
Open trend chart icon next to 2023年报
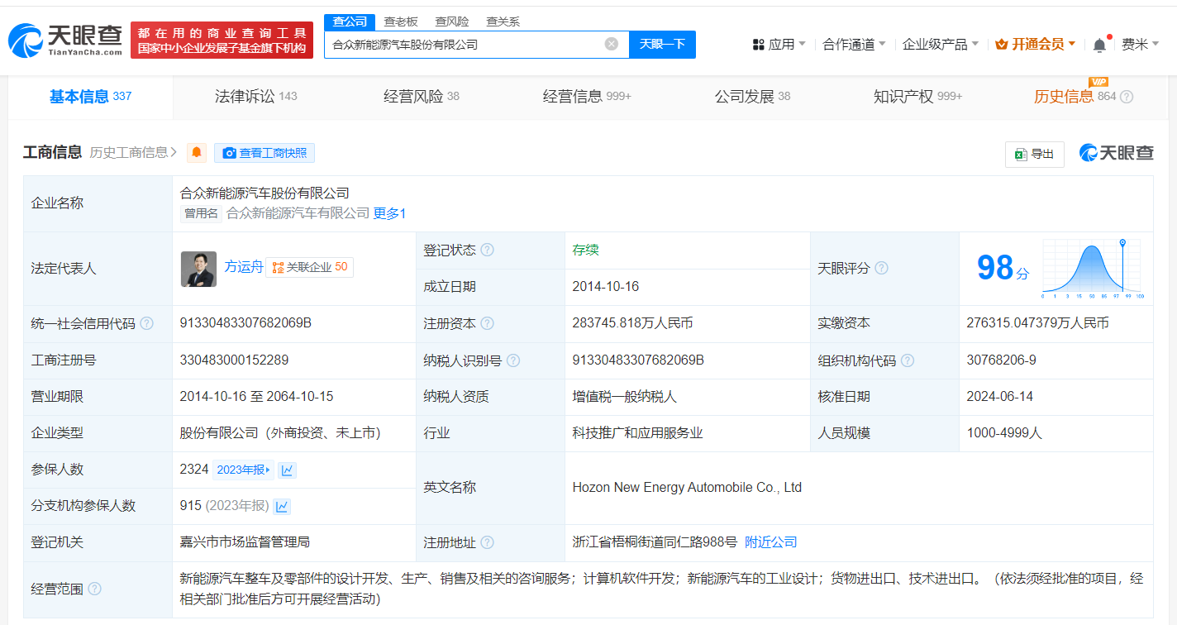(287, 470)
